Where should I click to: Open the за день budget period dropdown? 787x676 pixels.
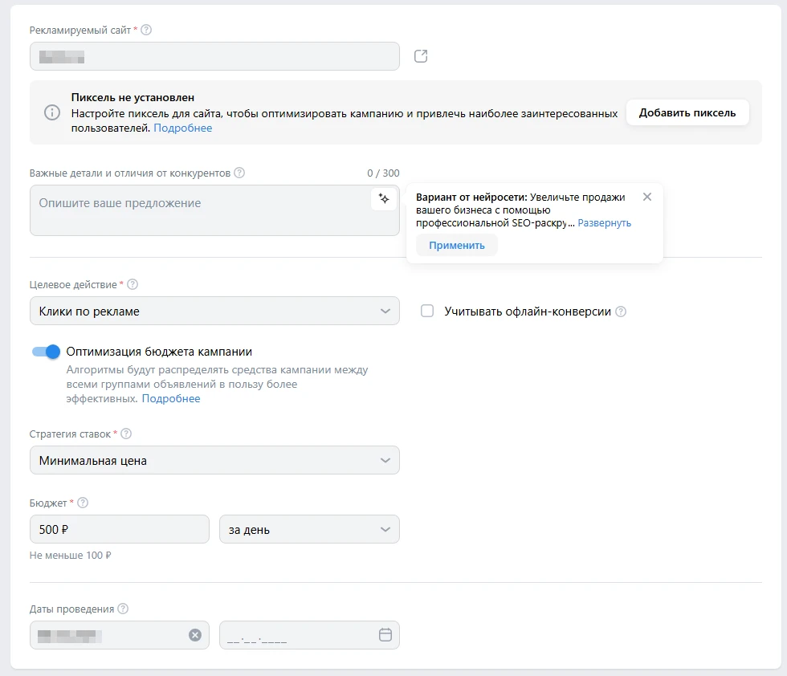pos(309,530)
